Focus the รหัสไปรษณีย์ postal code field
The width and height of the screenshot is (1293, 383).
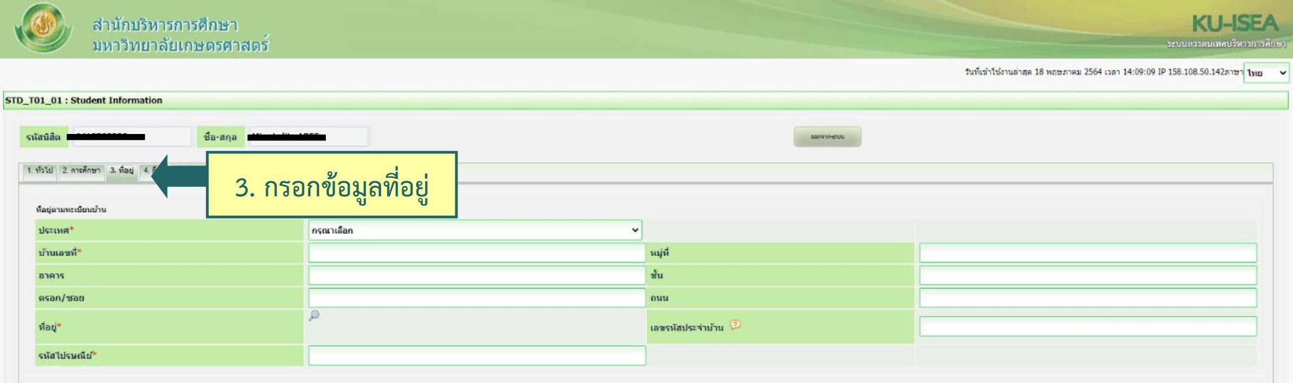(477, 356)
